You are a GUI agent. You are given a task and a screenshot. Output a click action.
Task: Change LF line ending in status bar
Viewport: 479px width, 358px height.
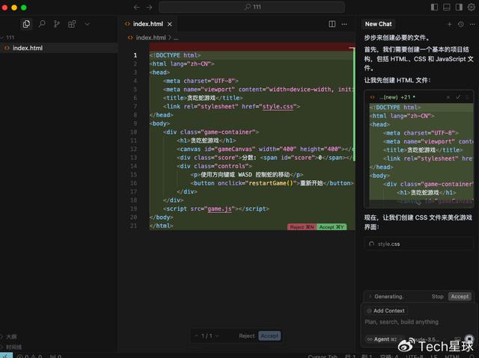coord(433,356)
